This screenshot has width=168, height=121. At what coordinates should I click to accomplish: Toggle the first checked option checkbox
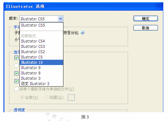point(17,58)
